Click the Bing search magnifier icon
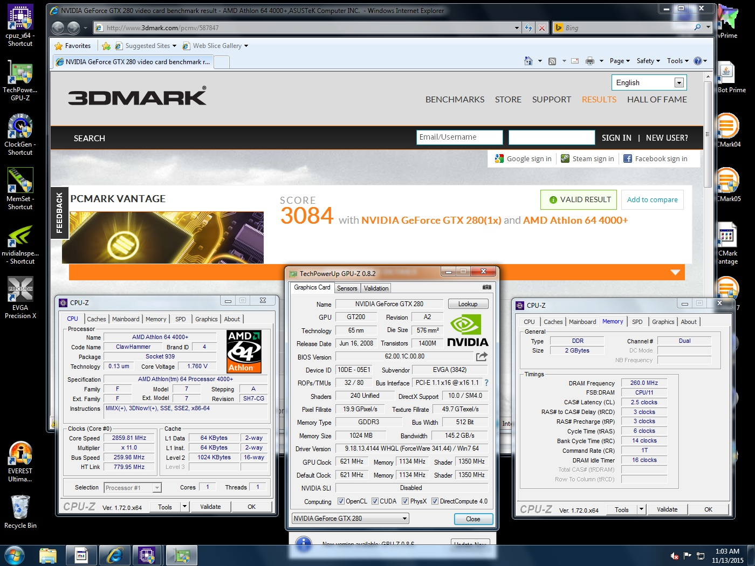The width and height of the screenshot is (755, 566). click(x=698, y=27)
